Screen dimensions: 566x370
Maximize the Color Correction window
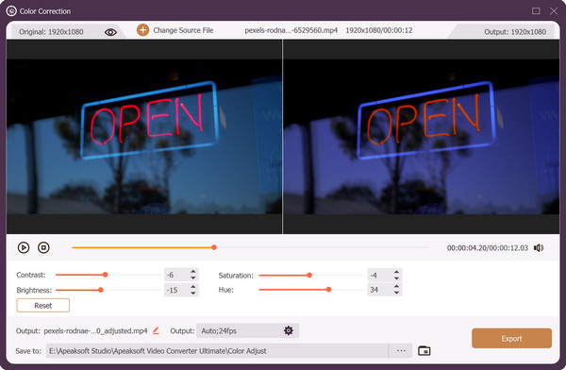tap(536, 11)
